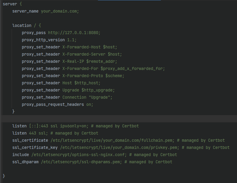The width and height of the screenshot is (237, 183).
Task: Click the 'include' directive
Action: tap(21, 155)
